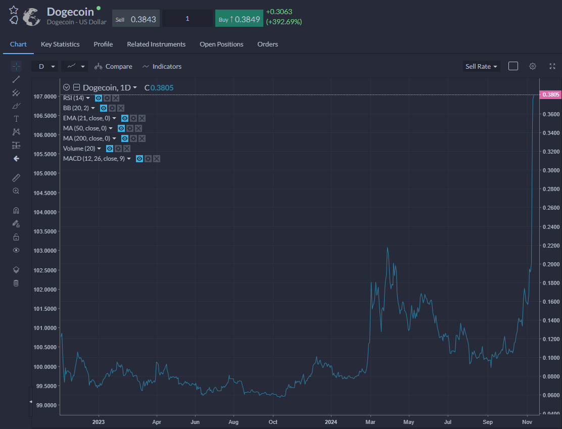Click the Buy 0.3849 button
This screenshot has height=429, width=562.
tap(239, 19)
